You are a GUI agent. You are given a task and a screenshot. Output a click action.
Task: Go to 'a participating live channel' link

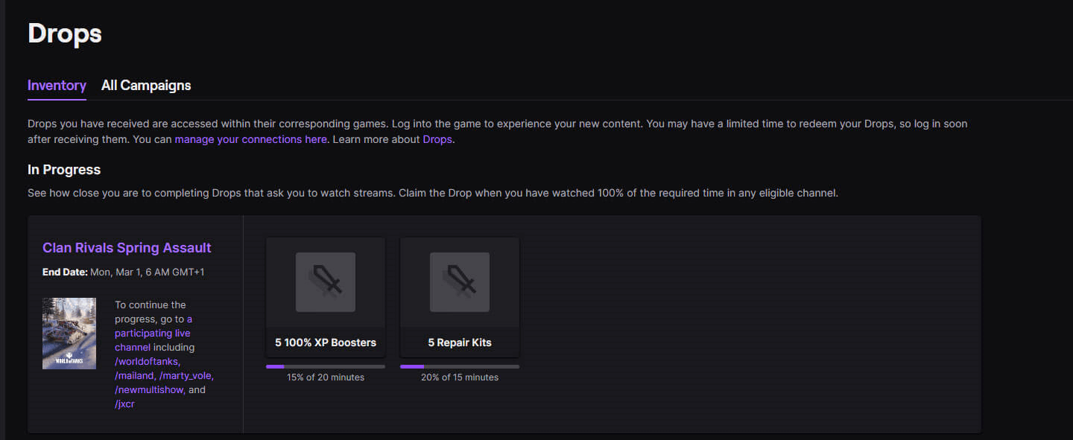click(x=153, y=333)
